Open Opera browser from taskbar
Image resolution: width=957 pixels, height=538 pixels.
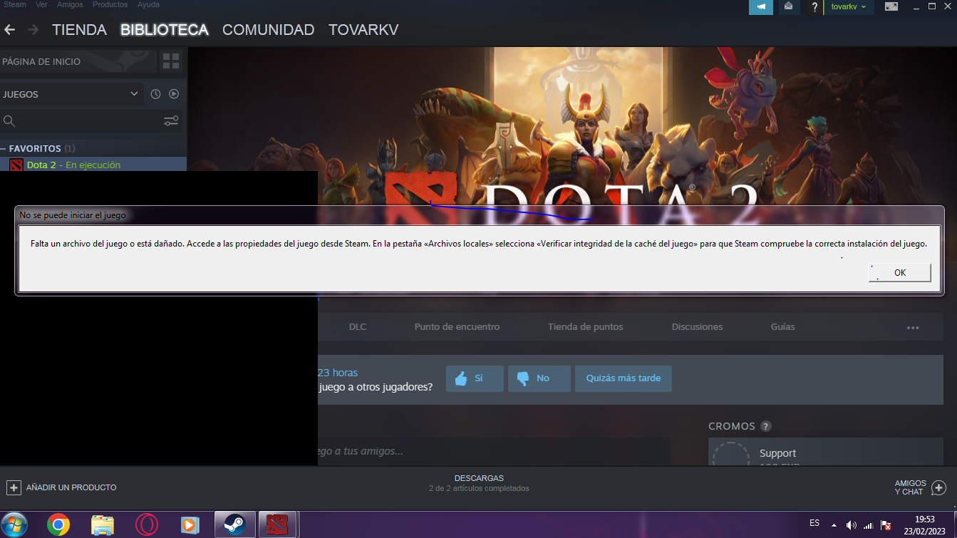(147, 525)
